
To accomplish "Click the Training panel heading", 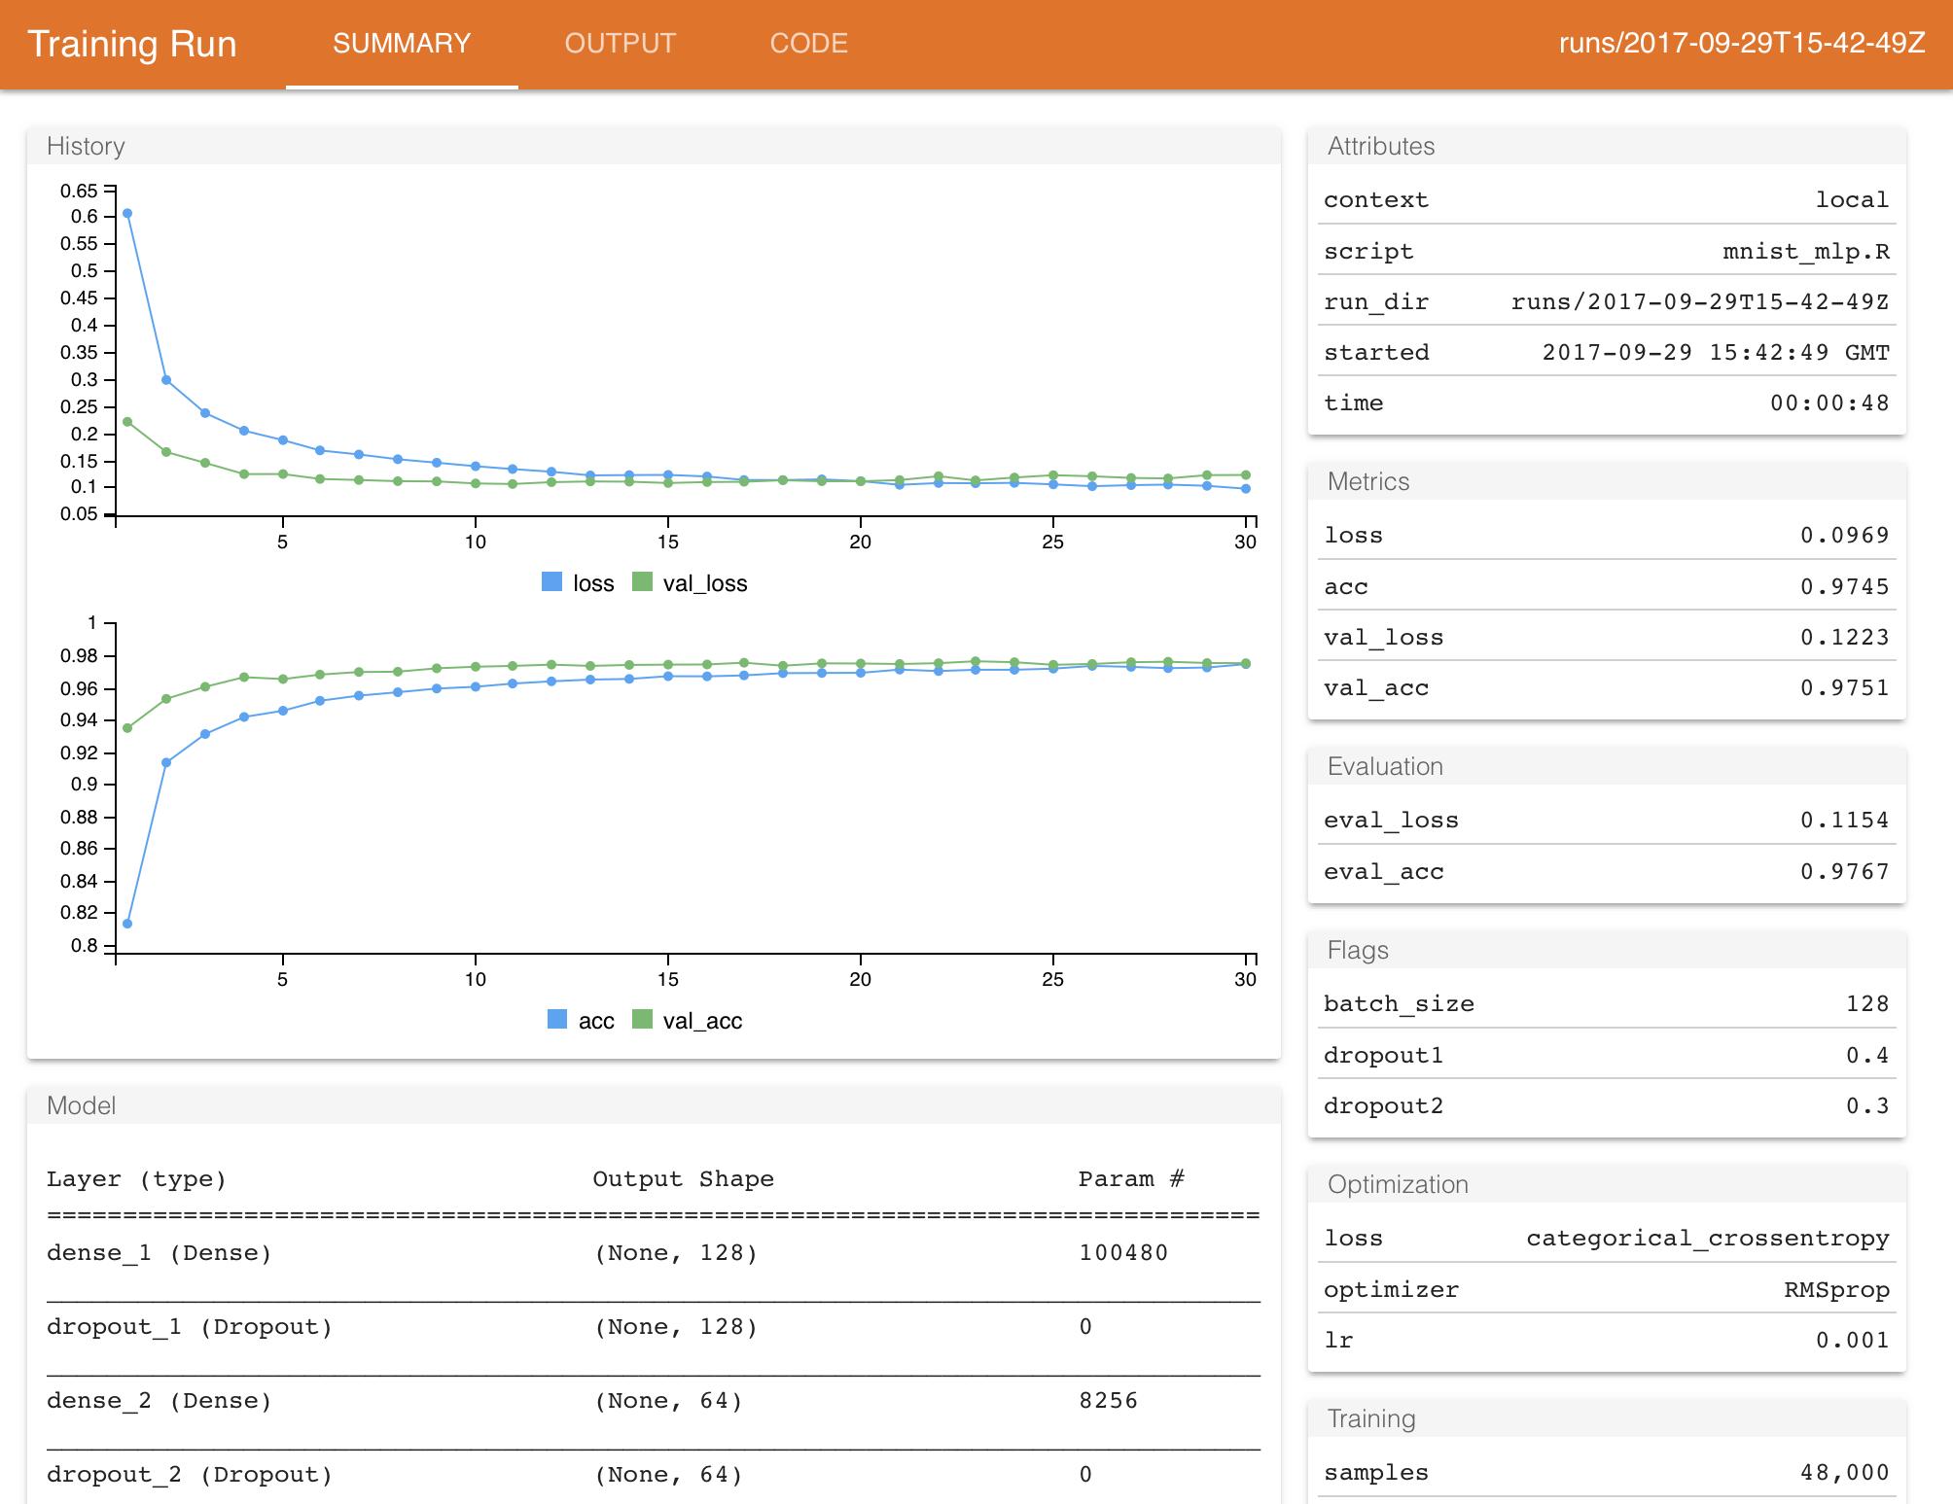I will tap(1371, 1418).
